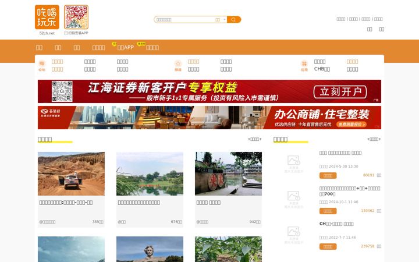
Task: Click the "239758" count text
Action: 368,246
